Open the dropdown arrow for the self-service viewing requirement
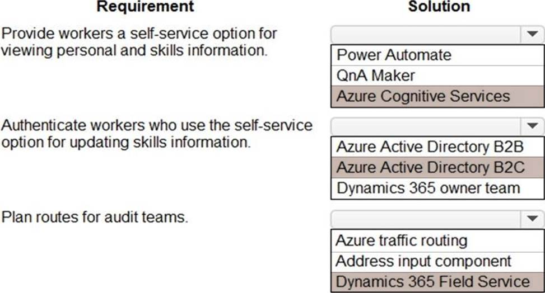The height and width of the screenshot is (293, 545). coord(532,35)
